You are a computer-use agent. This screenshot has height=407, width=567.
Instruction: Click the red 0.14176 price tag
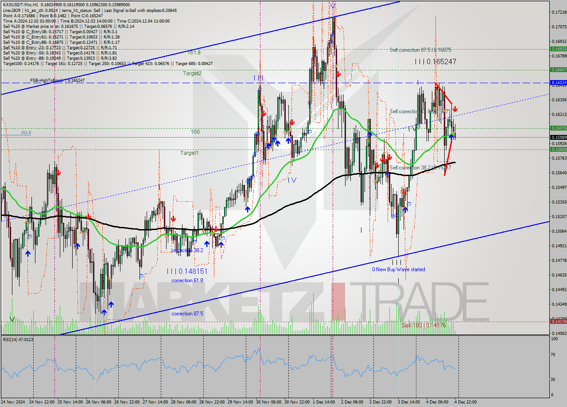pos(558,322)
